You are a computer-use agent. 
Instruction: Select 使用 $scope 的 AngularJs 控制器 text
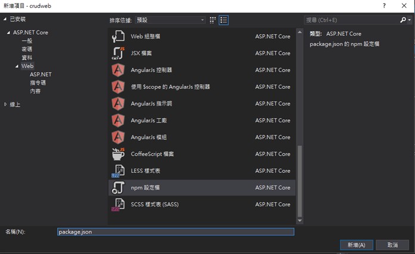pos(170,86)
